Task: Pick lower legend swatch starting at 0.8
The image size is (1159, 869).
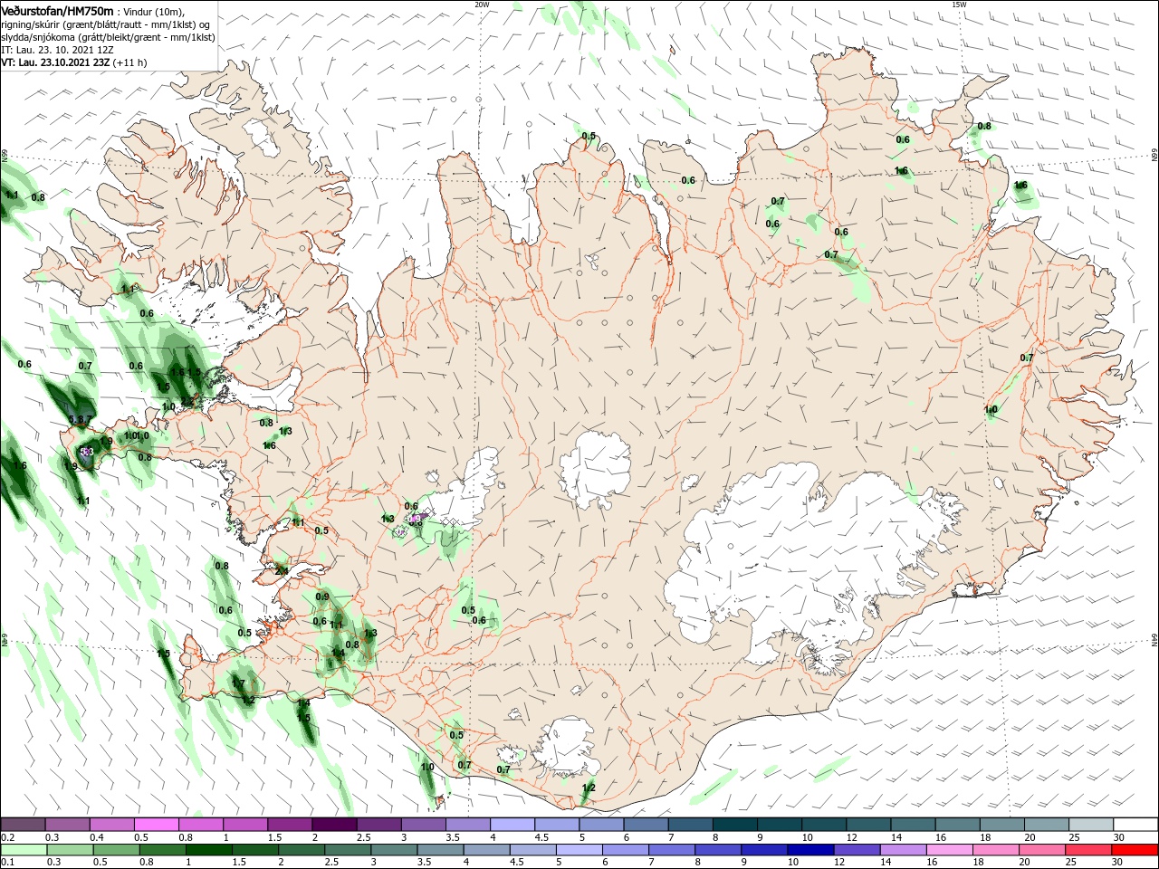Action: pyautogui.click(x=162, y=850)
